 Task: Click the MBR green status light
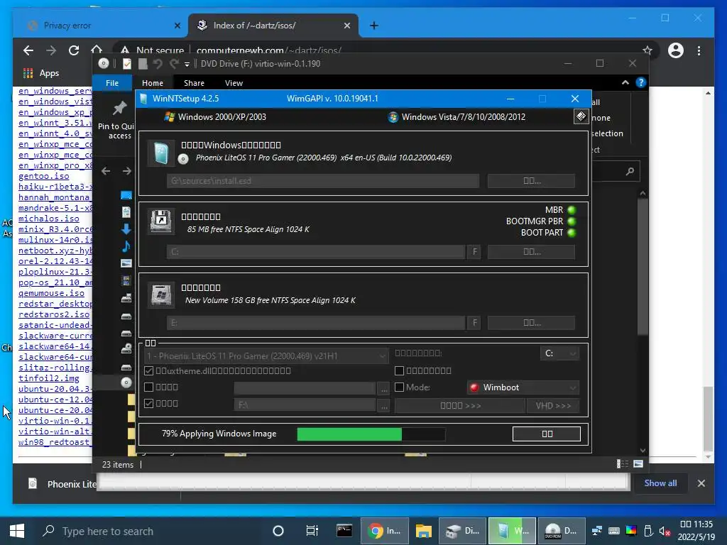click(572, 210)
